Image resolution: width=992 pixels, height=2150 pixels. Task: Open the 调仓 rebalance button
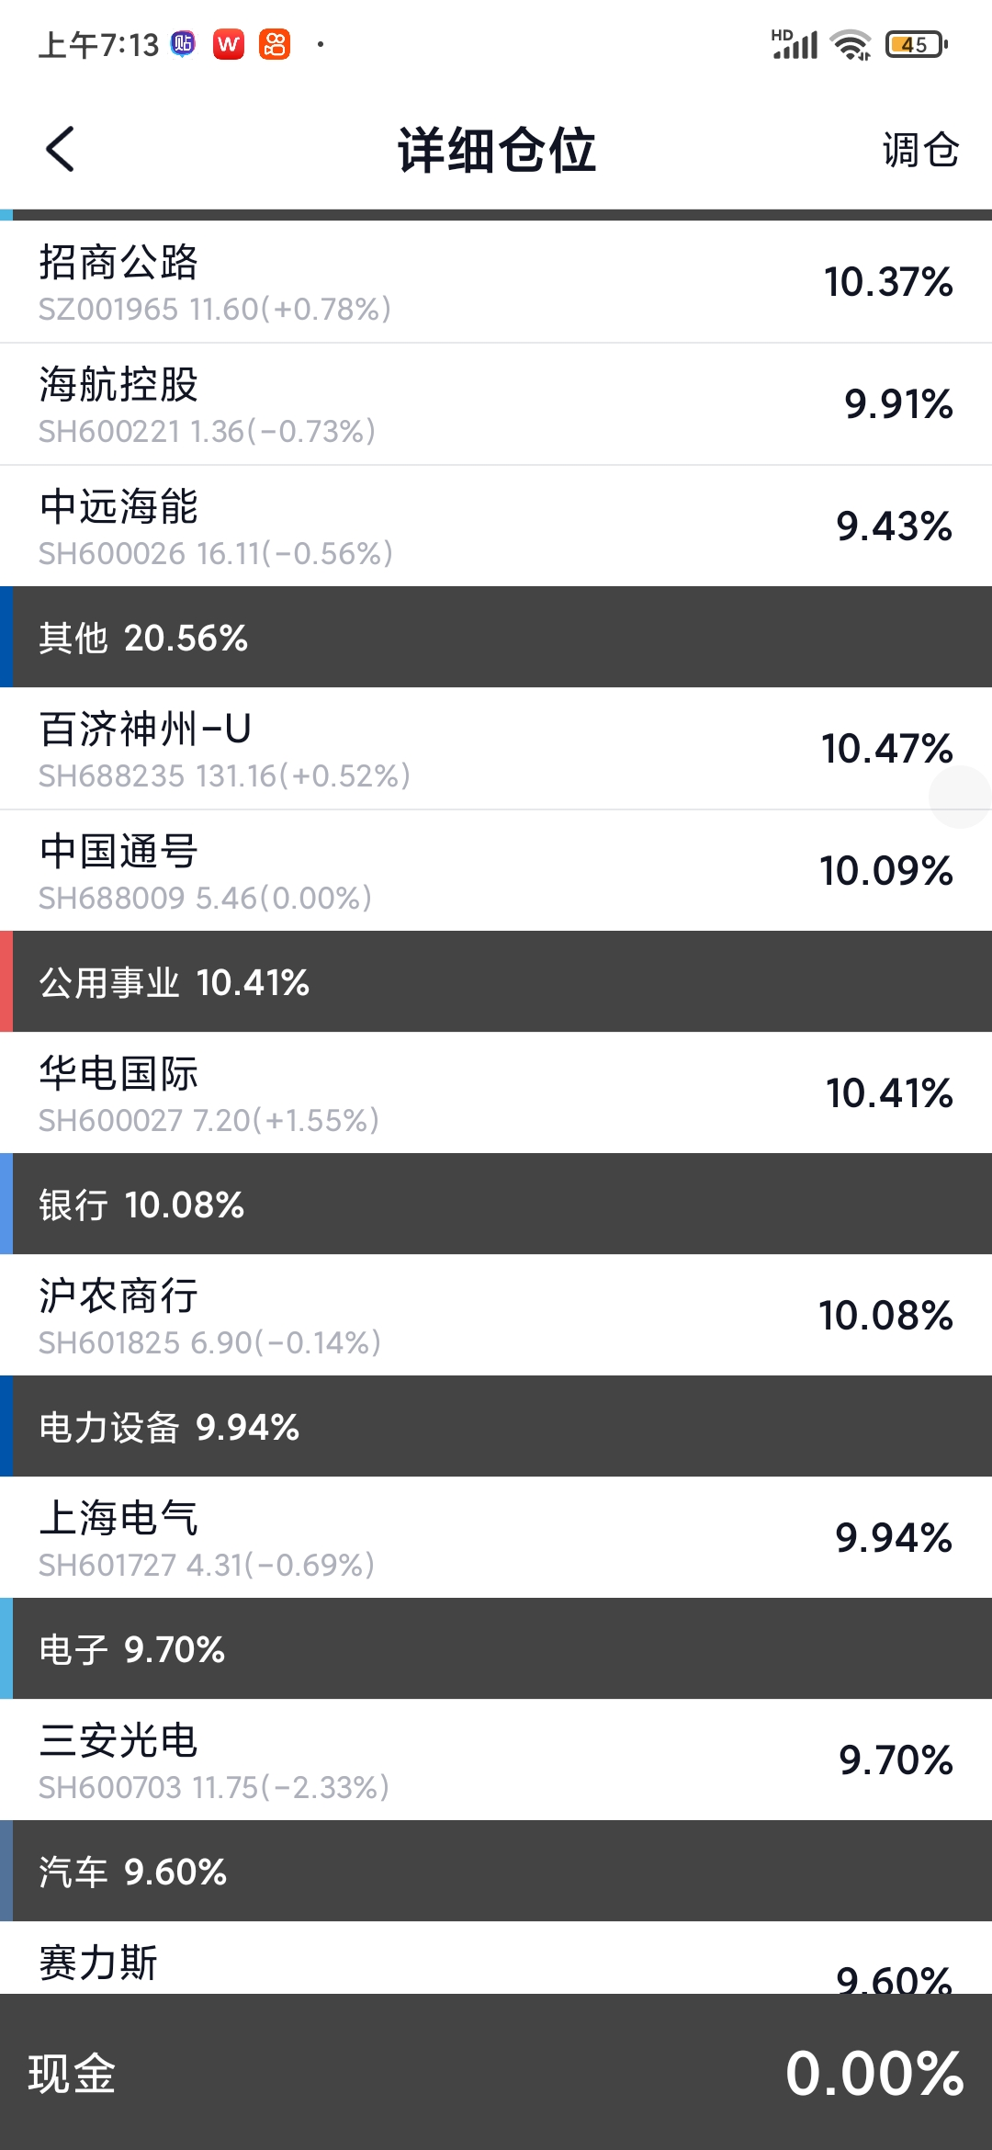pyautogui.click(x=920, y=150)
